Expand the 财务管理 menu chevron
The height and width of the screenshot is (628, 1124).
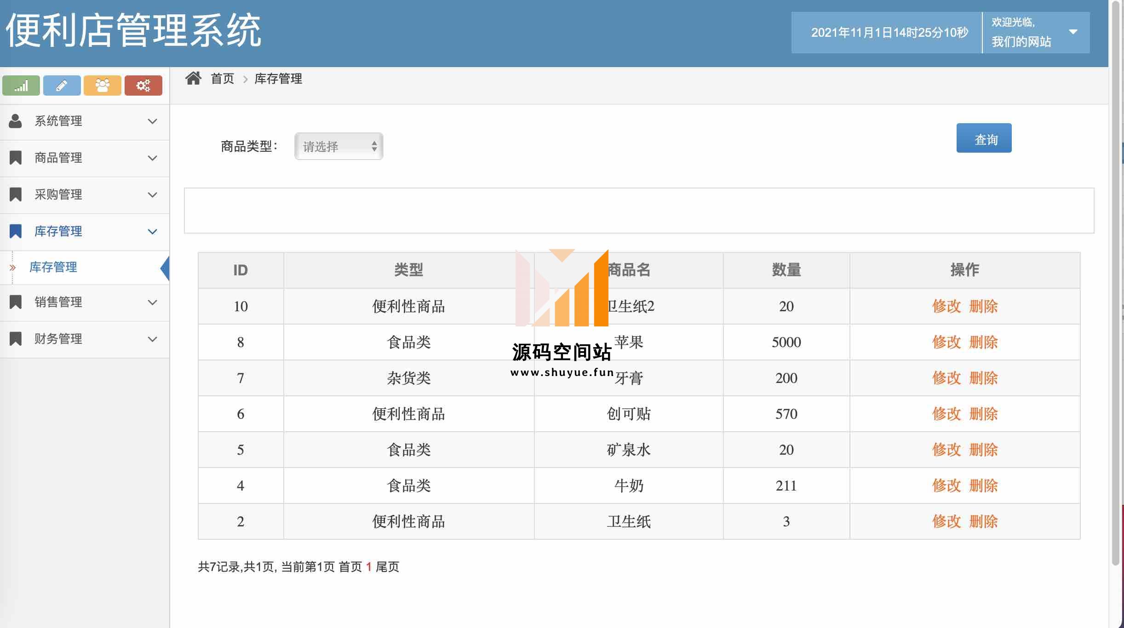[152, 339]
